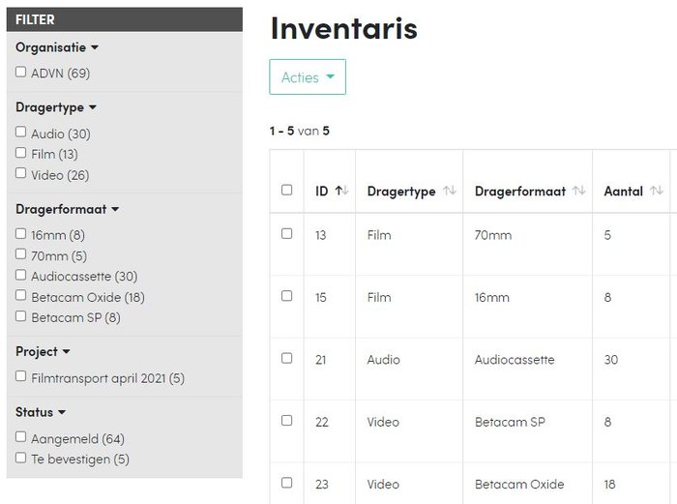Sort by Dragerformaat column arrows
The width and height of the screenshot is (677, 504).
(x=579, y=191)
